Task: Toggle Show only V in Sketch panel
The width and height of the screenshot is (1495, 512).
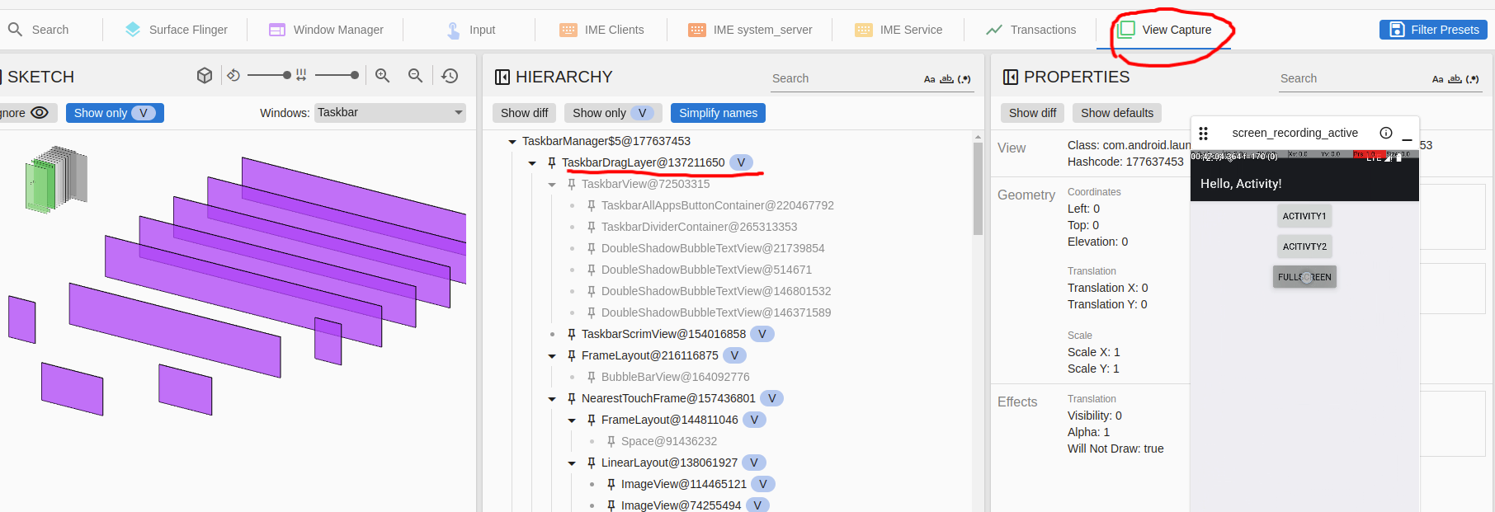Action: pos(115,113)
